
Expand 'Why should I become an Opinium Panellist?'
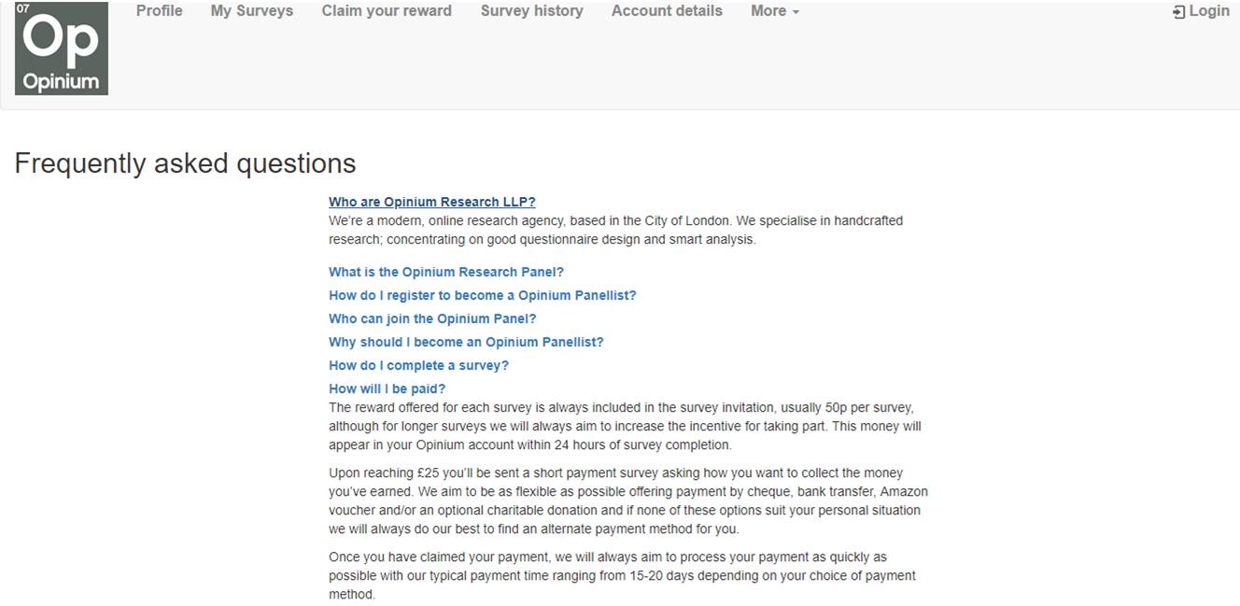pos(465,342)
